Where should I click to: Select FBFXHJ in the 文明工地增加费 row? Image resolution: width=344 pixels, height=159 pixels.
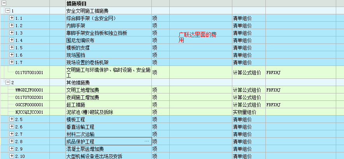(x=273, y=90)
